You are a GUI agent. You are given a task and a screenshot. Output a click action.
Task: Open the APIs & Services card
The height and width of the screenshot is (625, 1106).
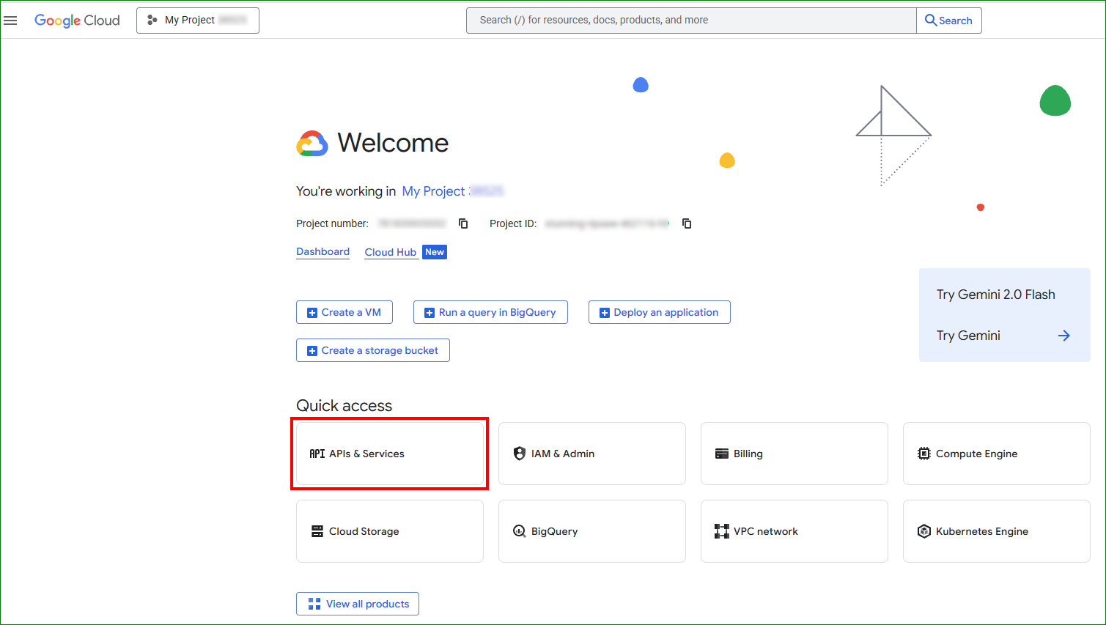pos(389,454)
